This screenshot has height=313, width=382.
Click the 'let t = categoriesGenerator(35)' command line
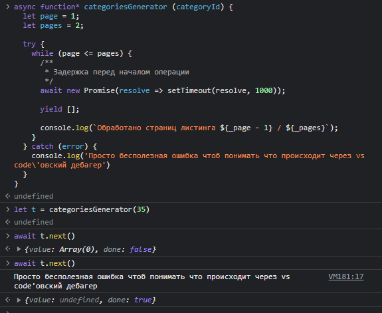82,209
